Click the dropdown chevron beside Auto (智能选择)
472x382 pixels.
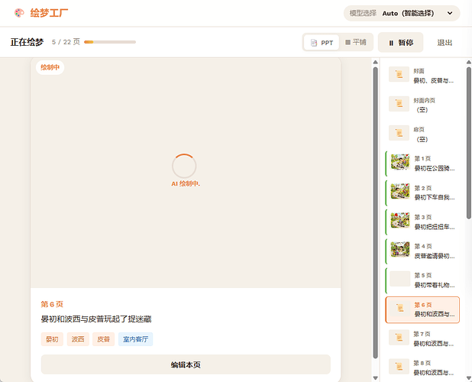point(450,13)
